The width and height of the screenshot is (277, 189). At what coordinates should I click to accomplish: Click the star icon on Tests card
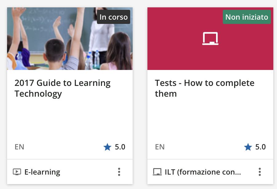point(248,147)
